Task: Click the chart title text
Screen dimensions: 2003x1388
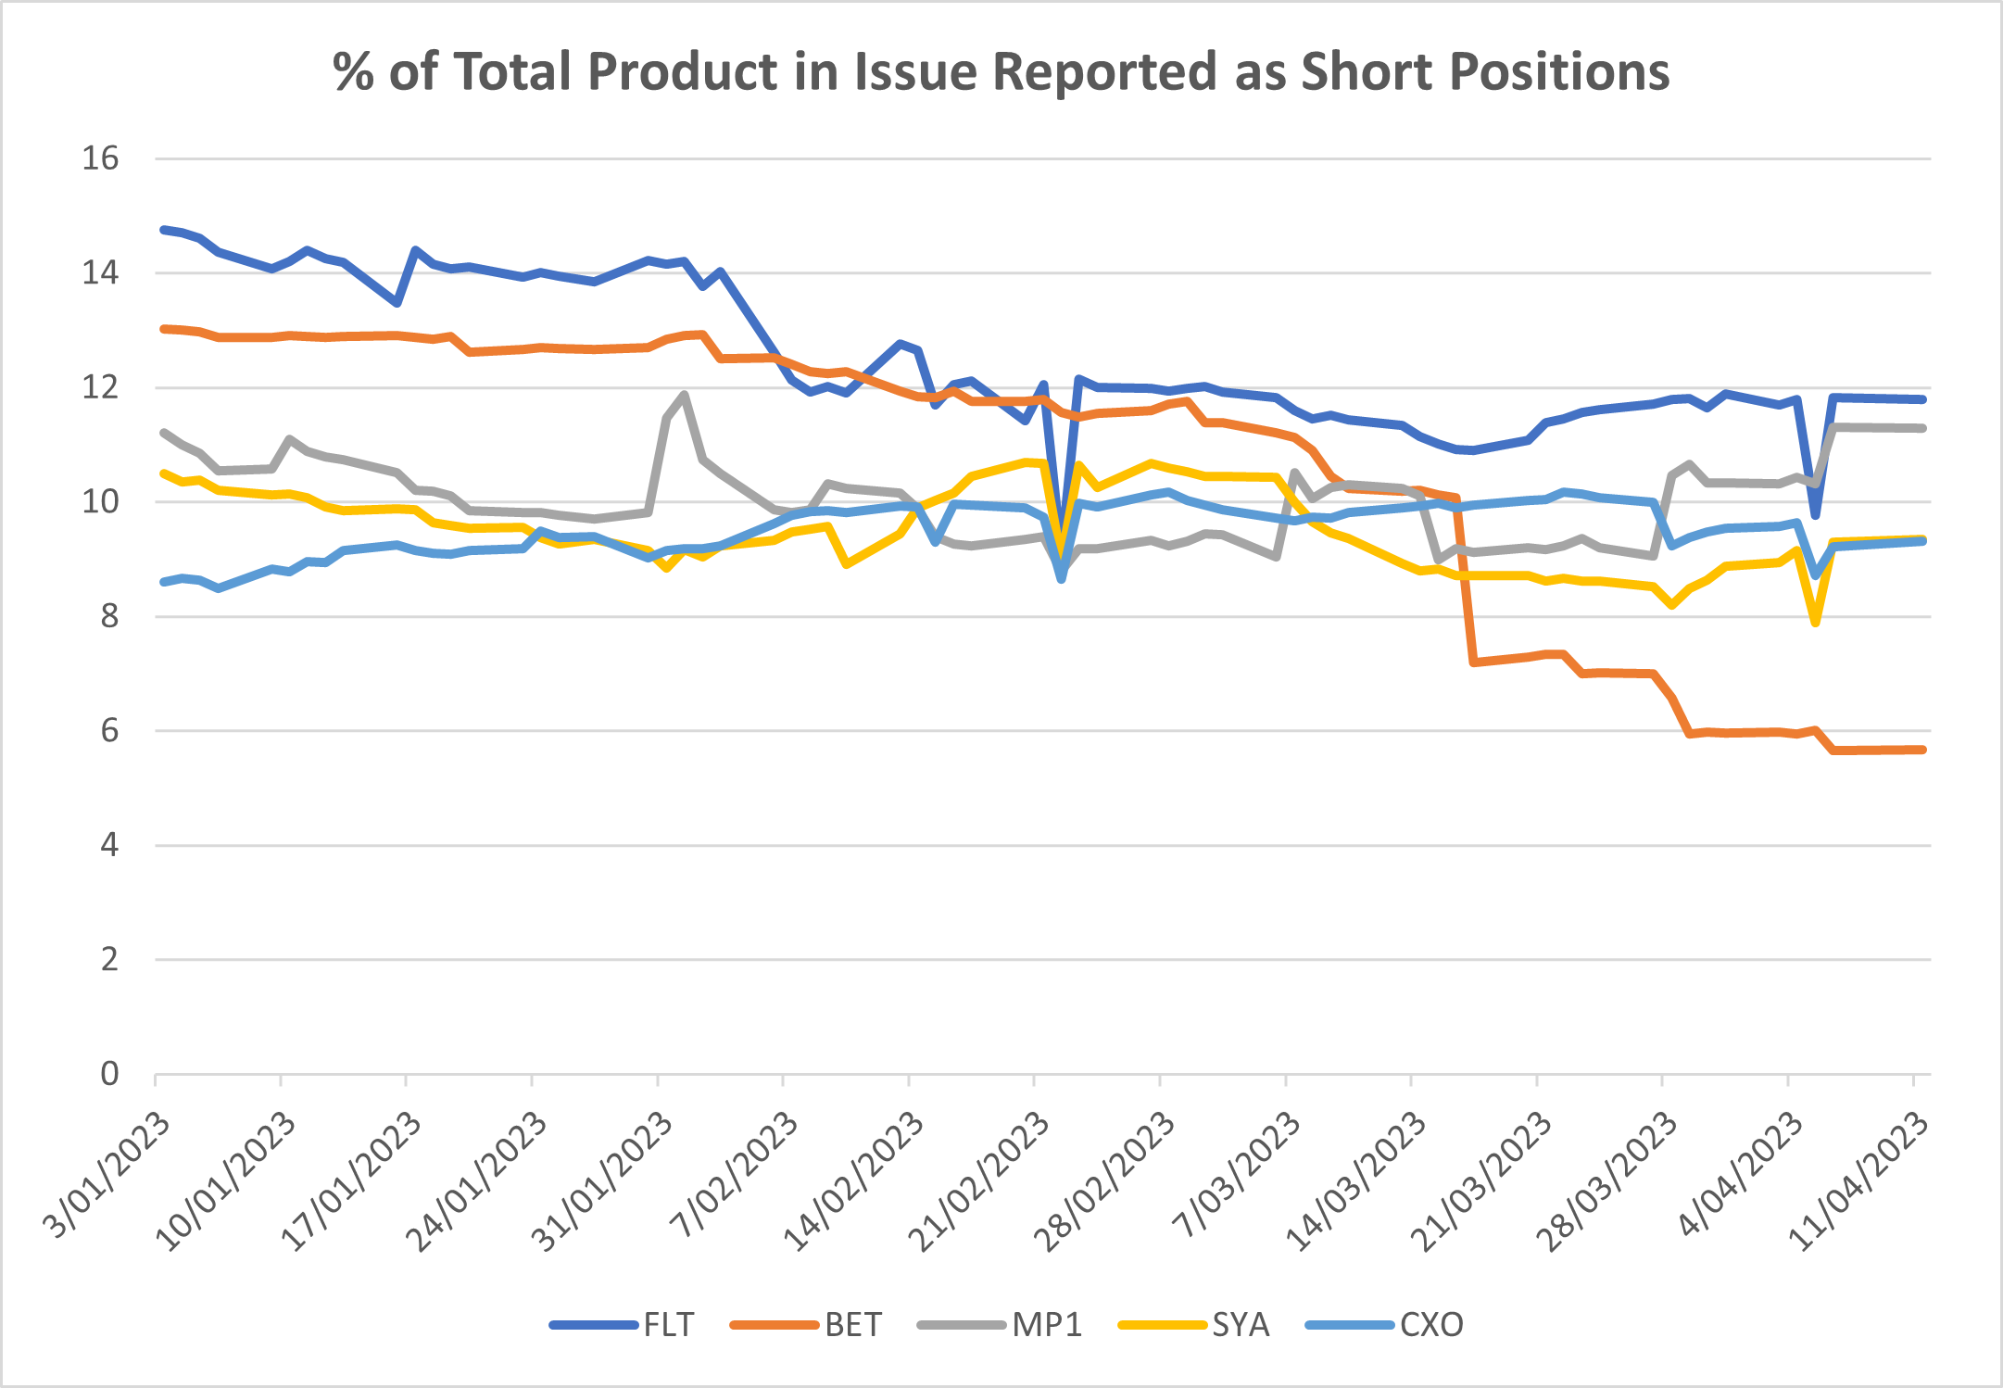Action: click(1001, 71)
